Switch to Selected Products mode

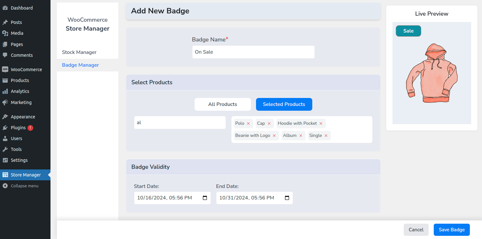284,104
